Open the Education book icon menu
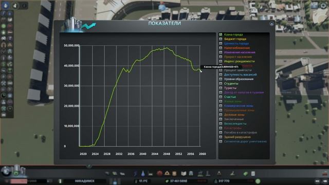This screenshot has height=185, width=329. [x=184, y=174]
